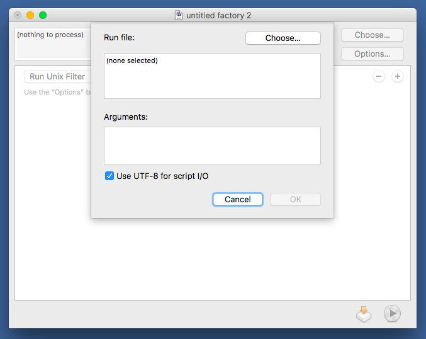Click the save-to-disk arrow icon
Screen dimensions: 426x339
pos(364,314)
